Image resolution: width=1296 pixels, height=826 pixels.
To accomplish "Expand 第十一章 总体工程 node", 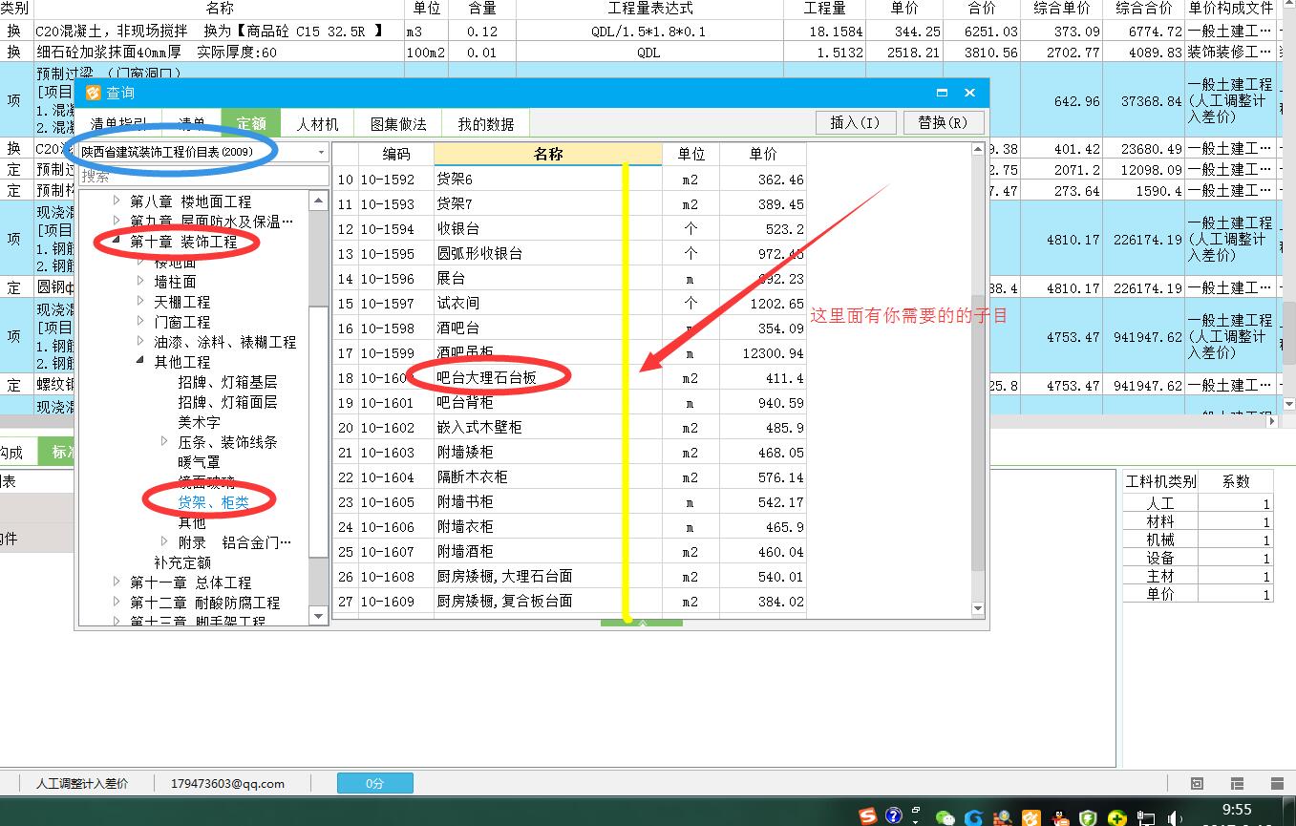I will [x=117, y=582].
